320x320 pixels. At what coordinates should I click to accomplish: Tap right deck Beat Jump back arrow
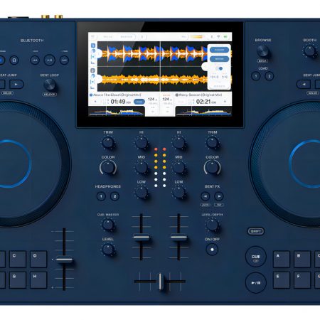tap(304, 84)
